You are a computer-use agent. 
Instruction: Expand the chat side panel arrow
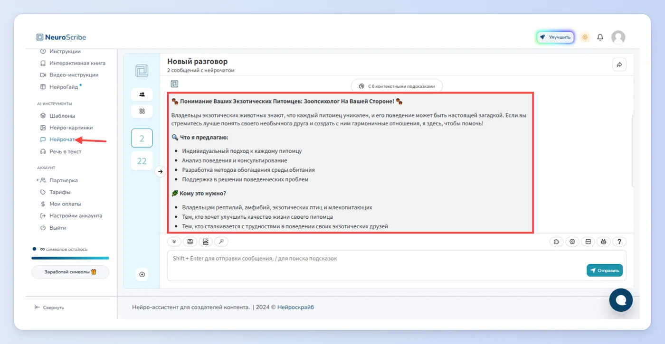point(161,171)
